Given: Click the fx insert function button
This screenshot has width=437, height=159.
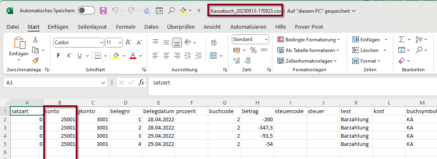Looking at the screenshot, I should [x=142, y=82].
